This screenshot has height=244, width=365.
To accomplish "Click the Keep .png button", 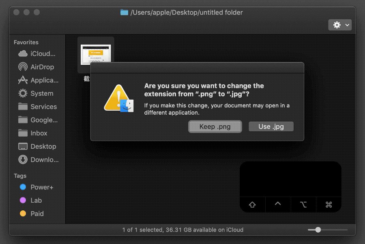I will click(215, 126).
